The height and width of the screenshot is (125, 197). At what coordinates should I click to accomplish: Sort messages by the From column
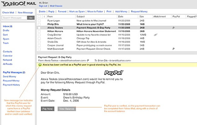[x=50, y=16]
